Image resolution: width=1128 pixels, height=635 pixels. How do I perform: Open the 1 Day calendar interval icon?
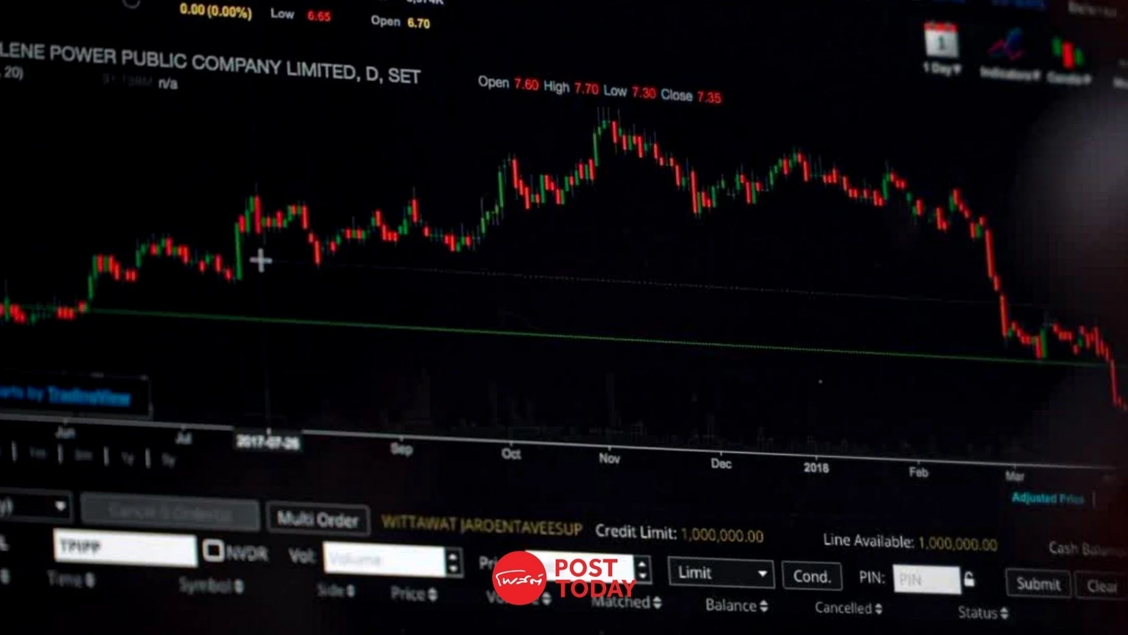click(941, 43)
